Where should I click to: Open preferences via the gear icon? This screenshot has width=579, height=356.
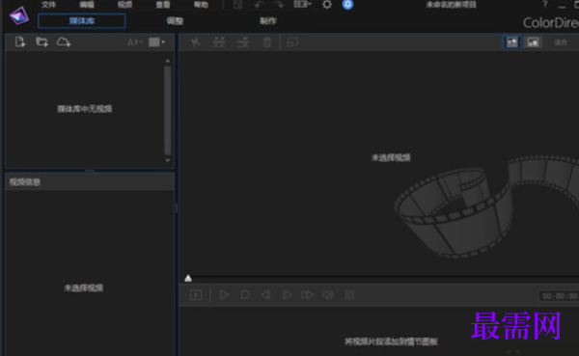[x=327, y=5]
